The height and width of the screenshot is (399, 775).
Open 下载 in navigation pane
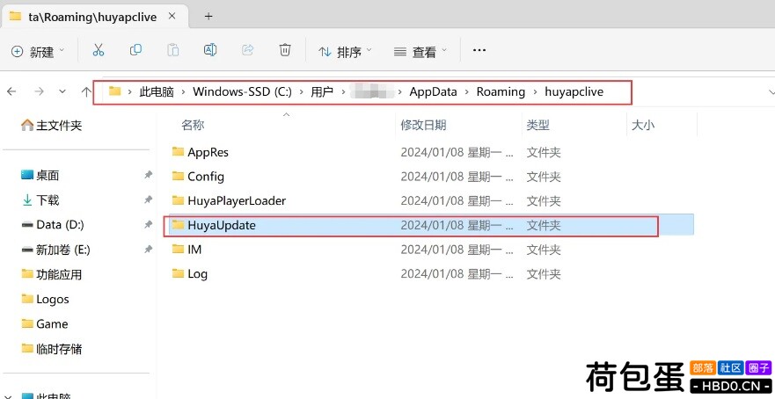[40, 199]
